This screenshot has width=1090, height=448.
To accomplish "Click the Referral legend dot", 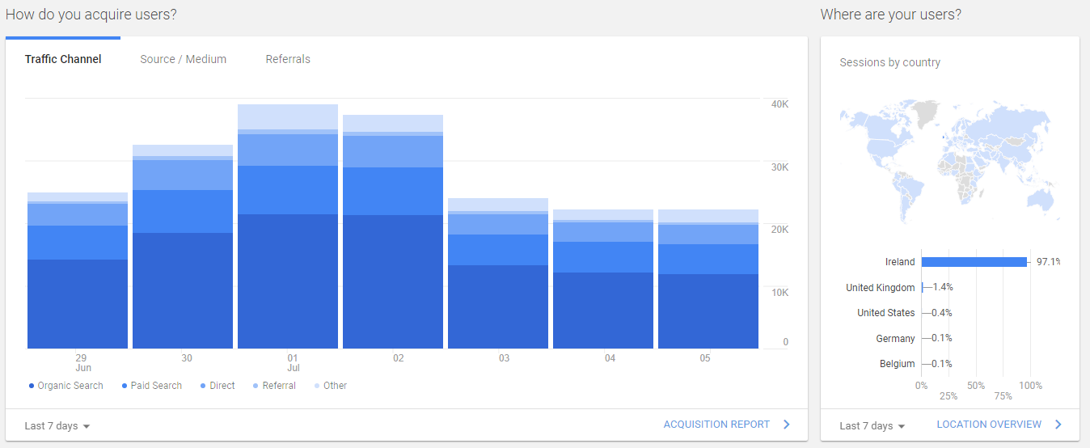I will tap(256, 387).
